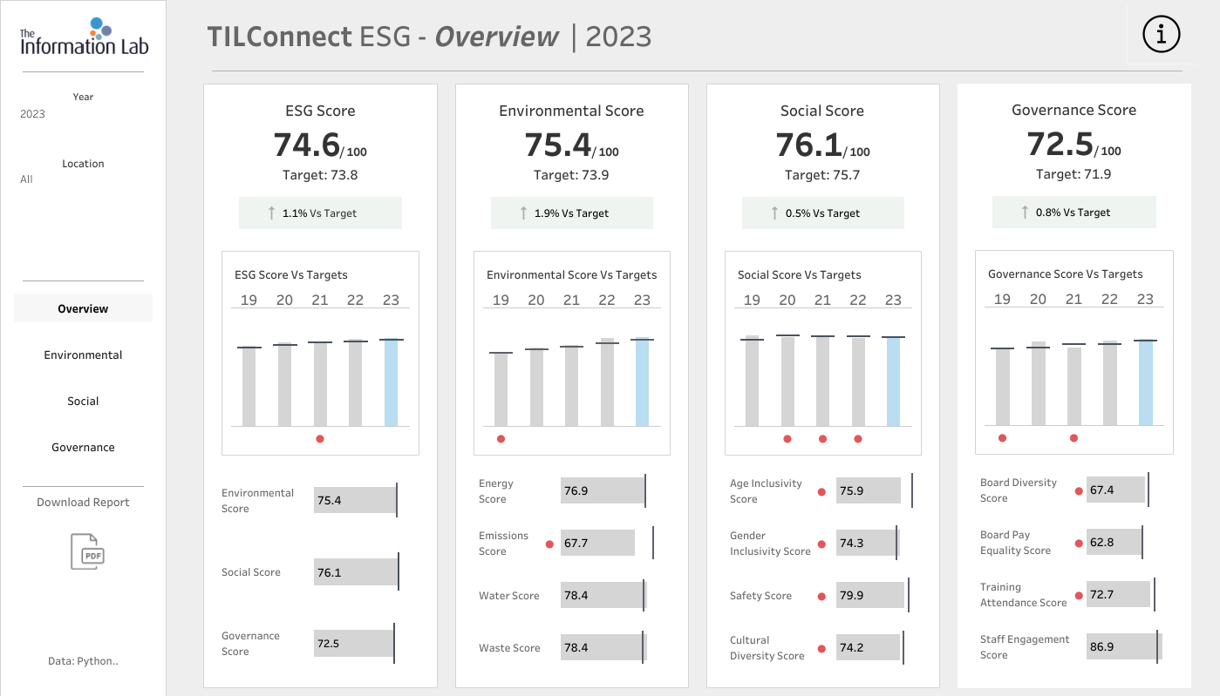Click the info icon at top right
Image resolution: width=1220 pixels, height=696 pixels.
pos(1161,34)
